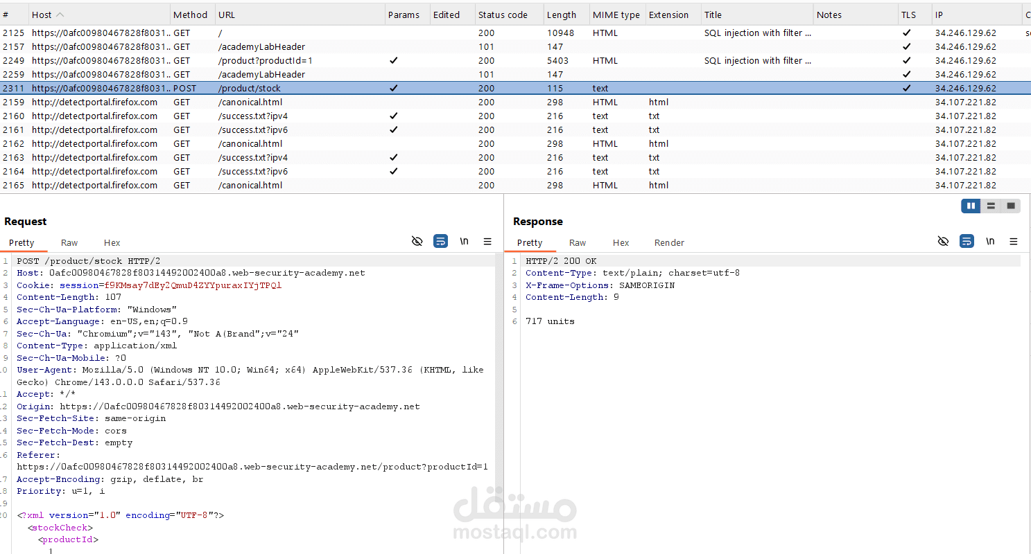Open Response Pretty tab
The height and width of the screenshot is (554, 1031).
point(530,242)
